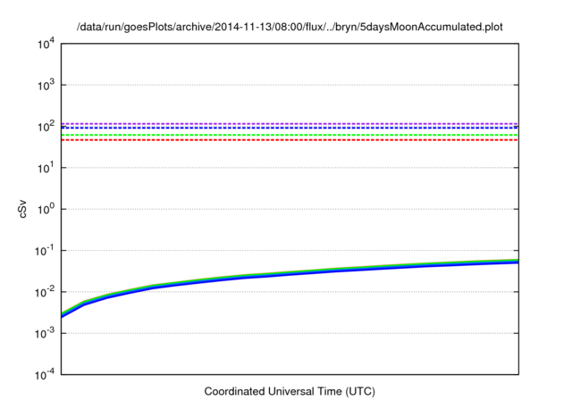Click the solid accumulated dose curve

point(290,273)
